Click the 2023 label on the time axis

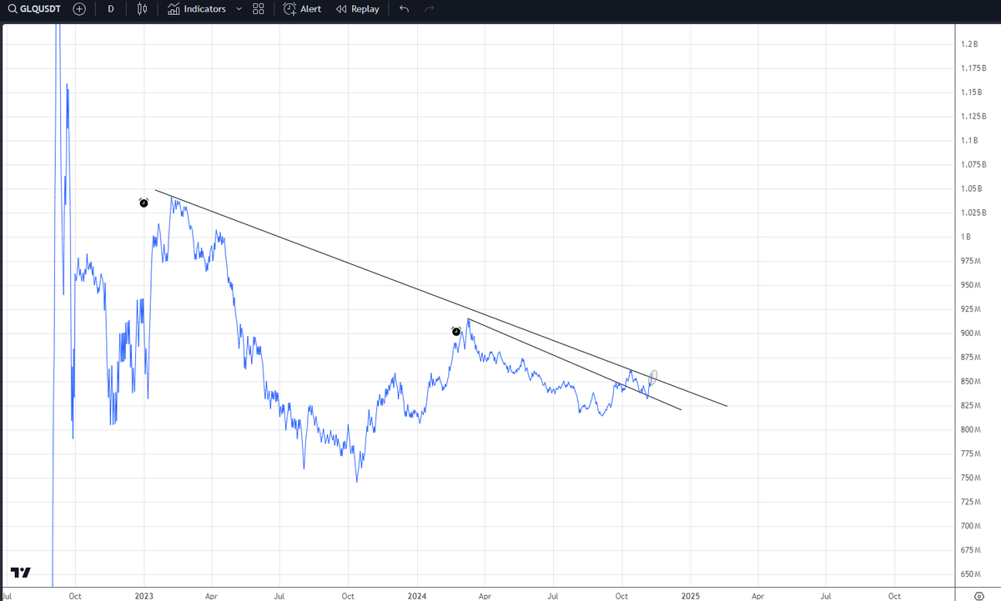click(143, 596)
